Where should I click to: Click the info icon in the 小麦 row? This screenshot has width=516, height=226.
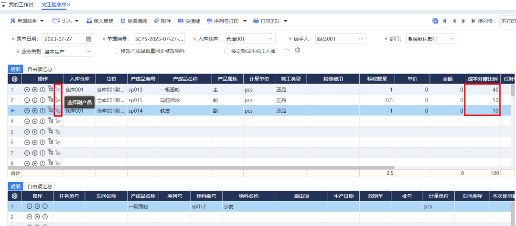(45, 206)
